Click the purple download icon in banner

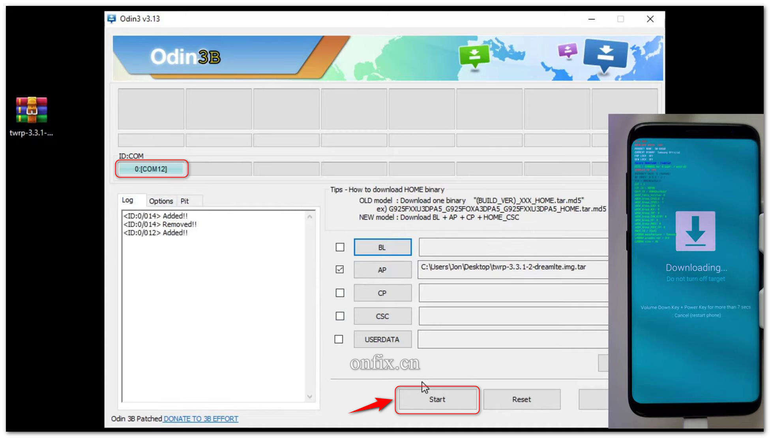point(568,51)
